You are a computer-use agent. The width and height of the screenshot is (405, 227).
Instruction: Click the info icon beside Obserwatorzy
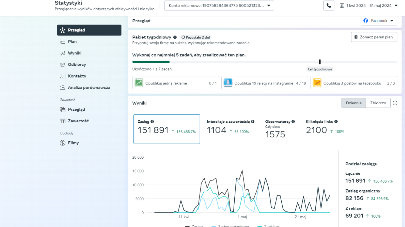click(293, 122)
